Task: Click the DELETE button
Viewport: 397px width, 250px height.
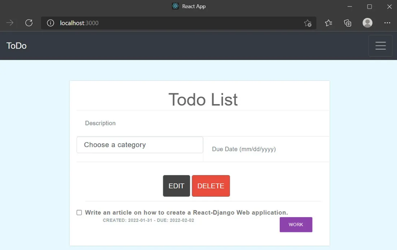Action: [x=211, y=186]
